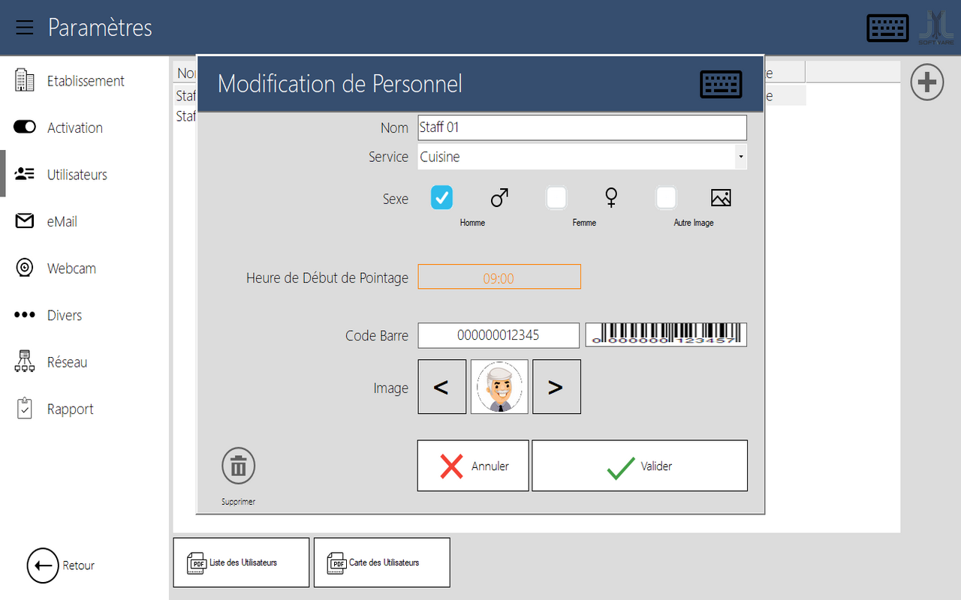Image resolution: width=961 pixels, height=600 pixels.
Task: Click the Code Barre number field
Action: (x=499, y=335)
